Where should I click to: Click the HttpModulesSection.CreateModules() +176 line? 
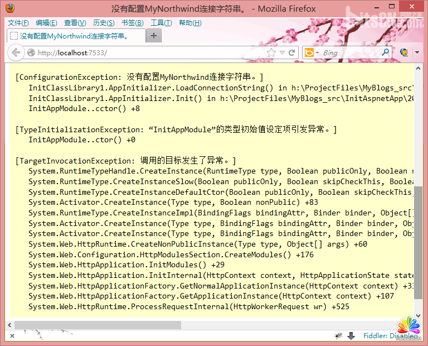(171, 254)
